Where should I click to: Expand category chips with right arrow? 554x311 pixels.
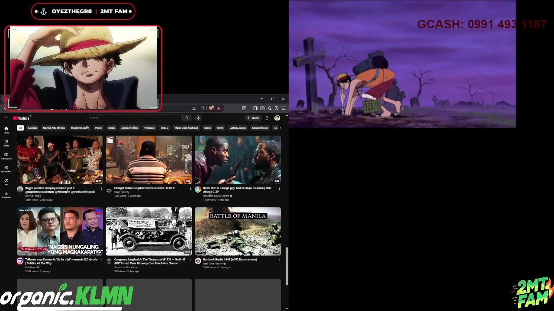280,128
